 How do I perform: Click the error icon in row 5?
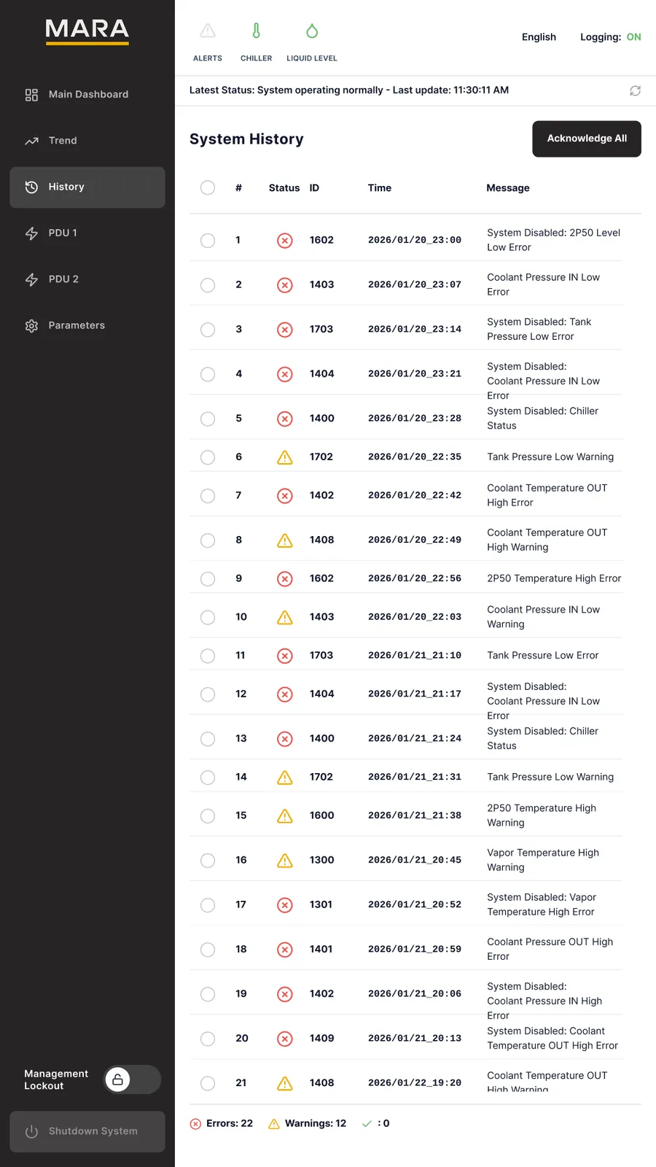click(x=285, y=419)
